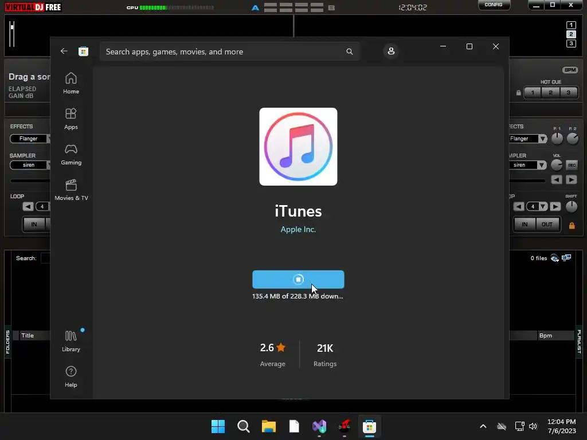
Task: Open Visual Studio from taskbar
Action: (319, 426)
